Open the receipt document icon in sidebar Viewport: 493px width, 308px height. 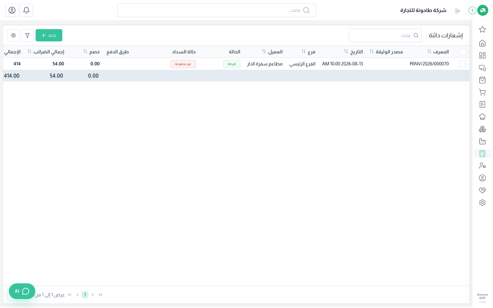pos(482,104)
